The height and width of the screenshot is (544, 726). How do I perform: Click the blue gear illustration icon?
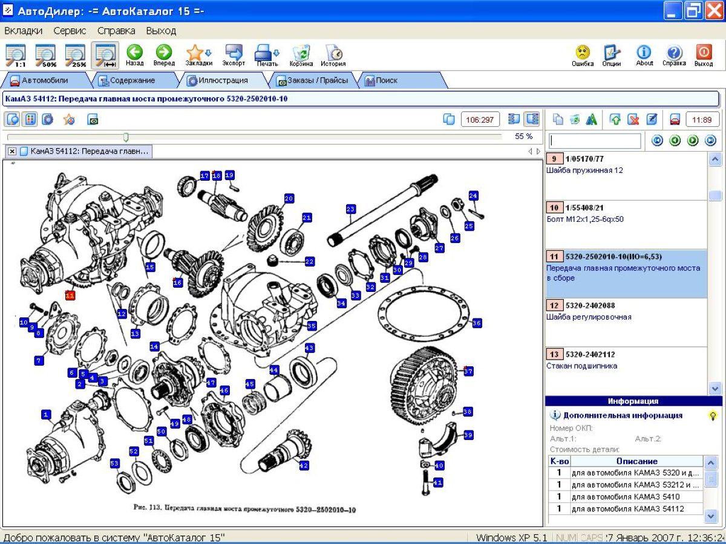[x=47, y=119]
